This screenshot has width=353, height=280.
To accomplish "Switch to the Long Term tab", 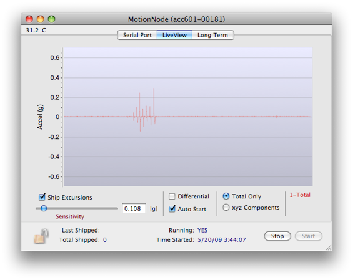I will click(x=213, y=35).
